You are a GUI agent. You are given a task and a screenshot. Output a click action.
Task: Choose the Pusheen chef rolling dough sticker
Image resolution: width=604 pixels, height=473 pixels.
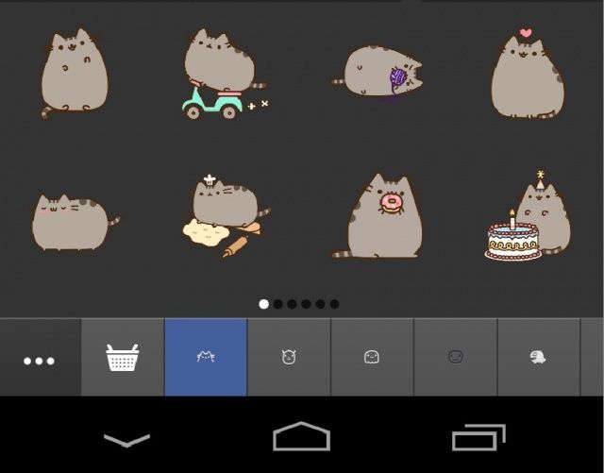225,215
